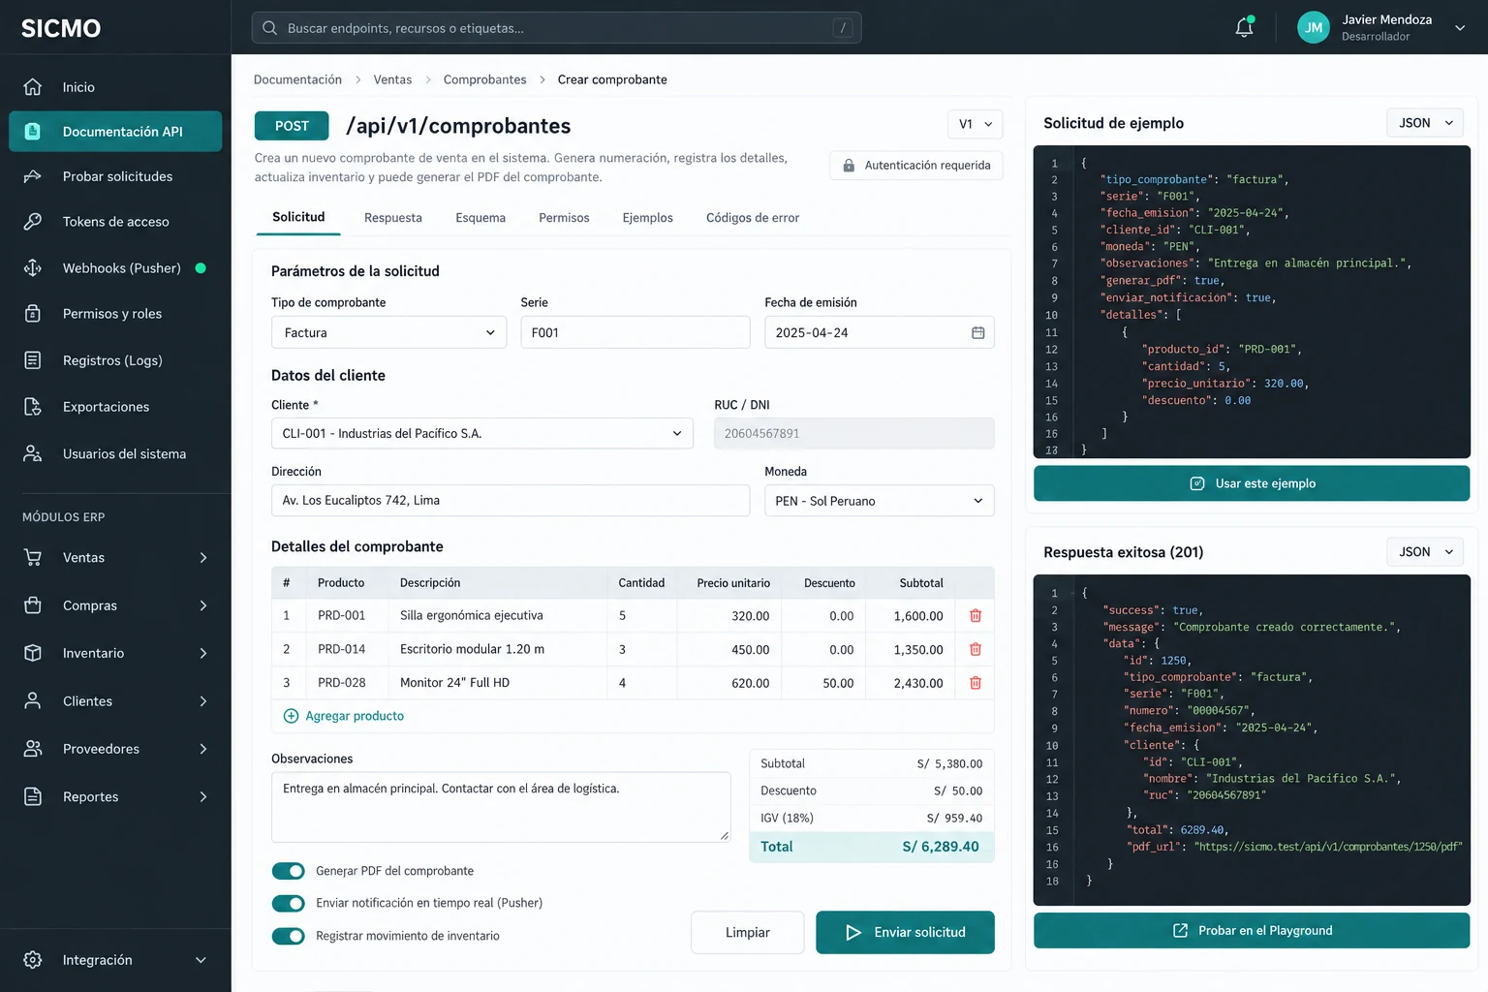The image size is (1488, 992).
Task: Open the Moneda dropdown
Action: click(879, 501)
